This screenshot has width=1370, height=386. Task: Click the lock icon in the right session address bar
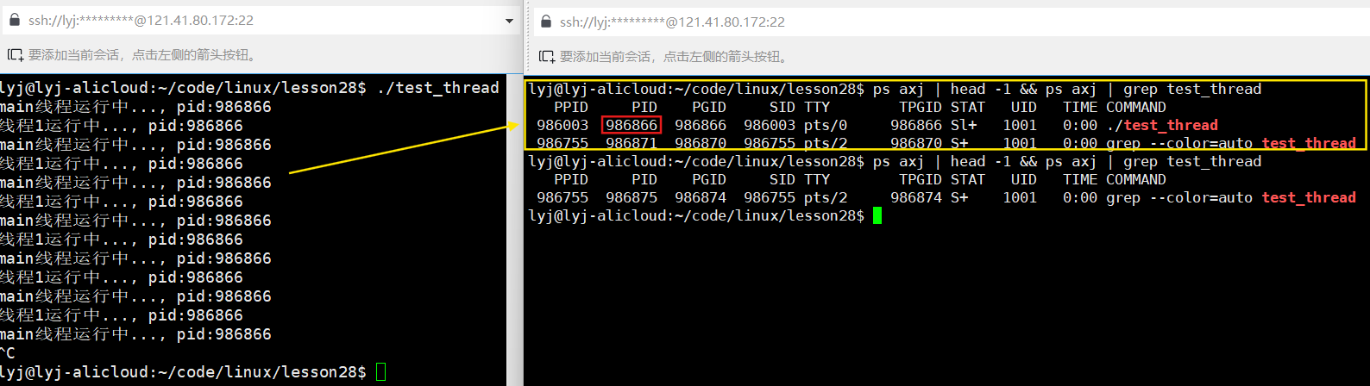click(546, 22)
